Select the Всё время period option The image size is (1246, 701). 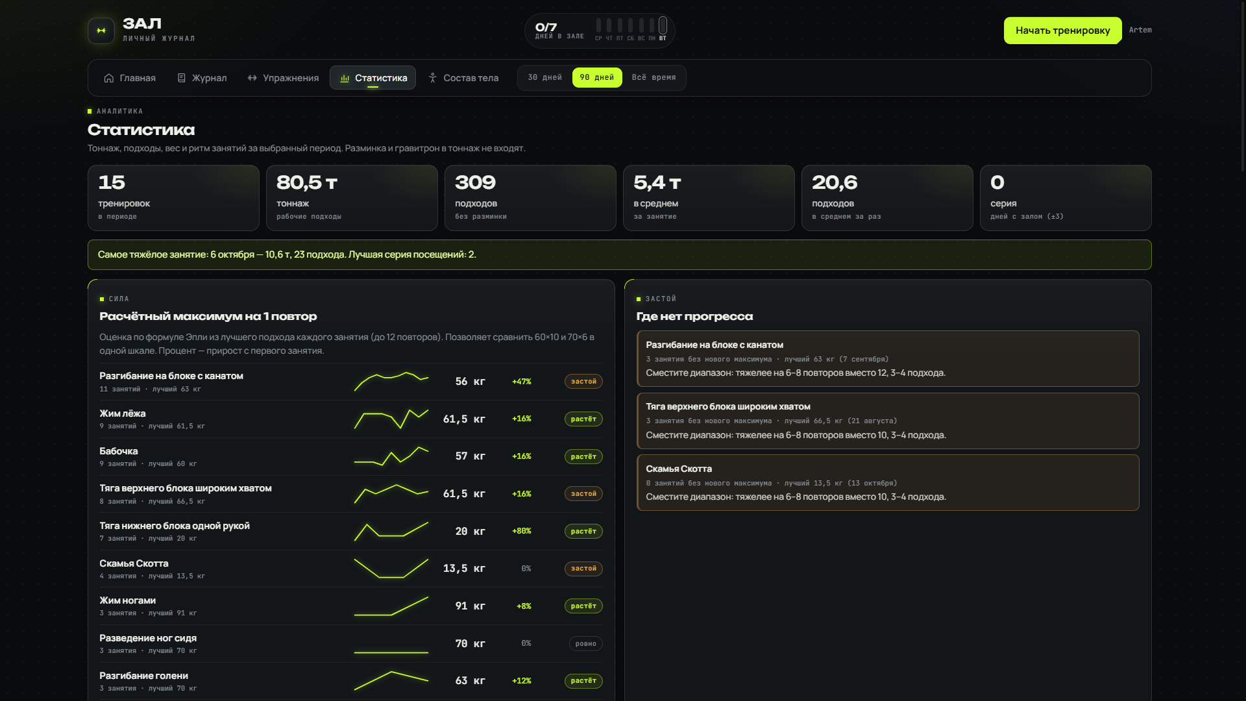[654, 78]
